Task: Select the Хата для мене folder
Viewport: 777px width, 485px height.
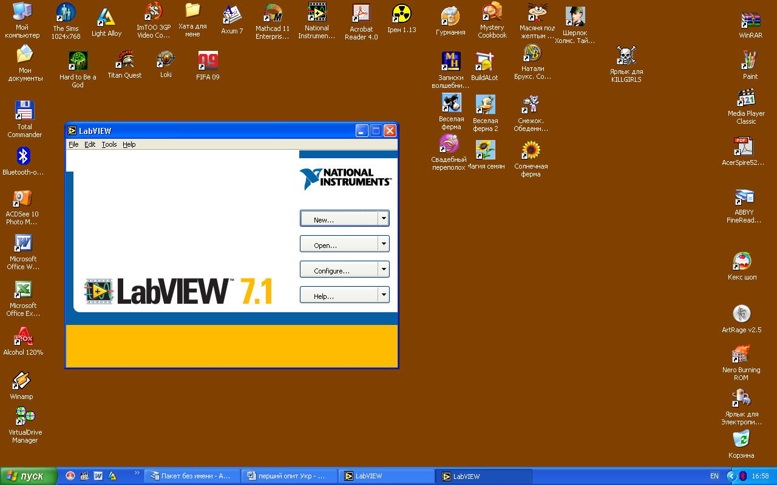Action: [192, 19]
